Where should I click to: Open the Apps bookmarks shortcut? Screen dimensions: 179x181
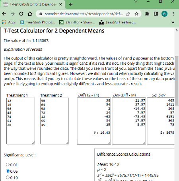point(9,22)
